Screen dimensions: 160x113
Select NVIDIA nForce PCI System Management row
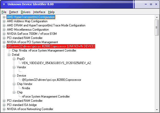point(32,42)
